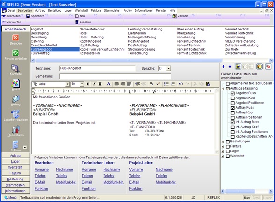
Task: Click the Stammdaten sidebar button
Action: pos(15,185)
